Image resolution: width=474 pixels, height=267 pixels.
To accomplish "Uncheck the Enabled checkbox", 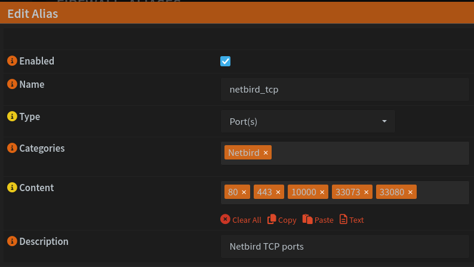I will tap(225, 61).
